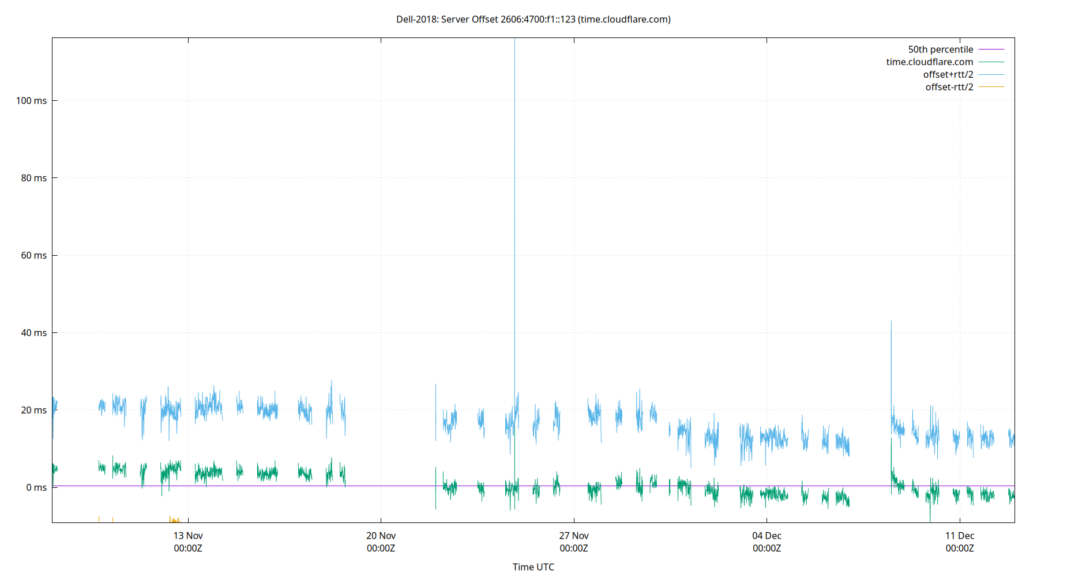Select the Time UTC axis label
The height and width of the screenshot is (576, 1067).
coord(533,567)
